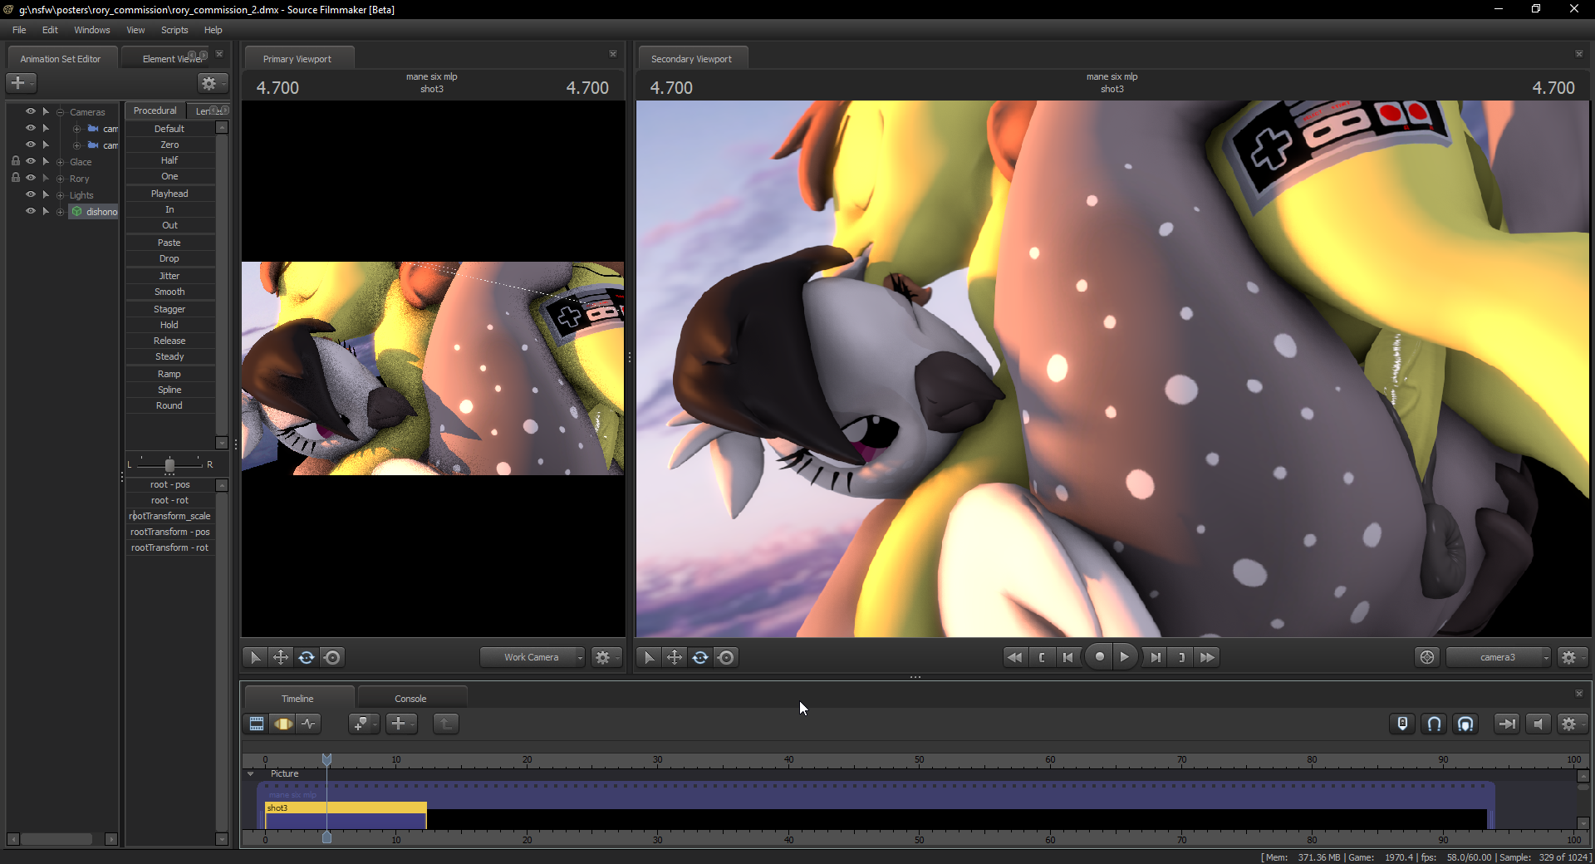Click the rounded-box icon left of the snap magnets
The image size is (1595, 864).
pos(1402,724)
